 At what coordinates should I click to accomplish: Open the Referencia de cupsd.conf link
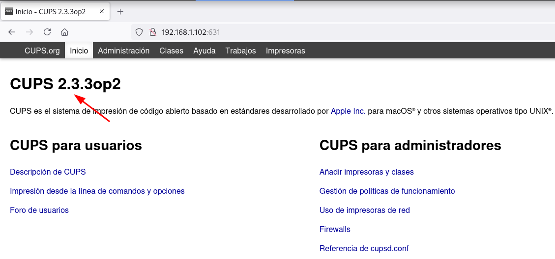(x=364, y=248)
